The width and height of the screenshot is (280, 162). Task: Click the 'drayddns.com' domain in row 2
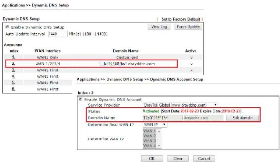click(142, 64)
